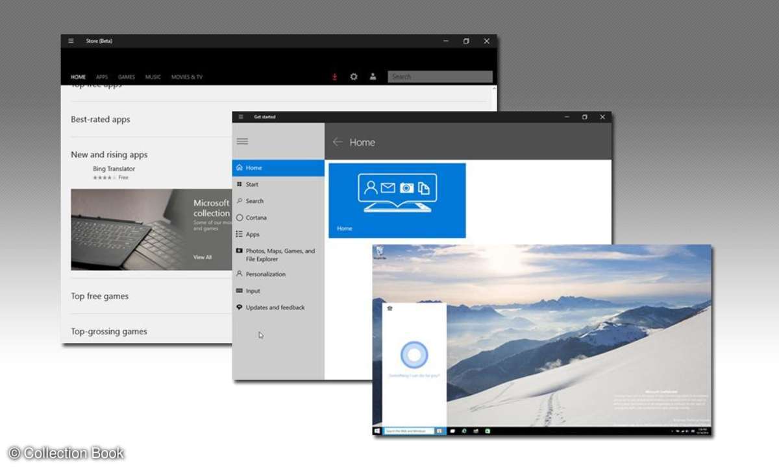Click the Store search field

[440, 77]
